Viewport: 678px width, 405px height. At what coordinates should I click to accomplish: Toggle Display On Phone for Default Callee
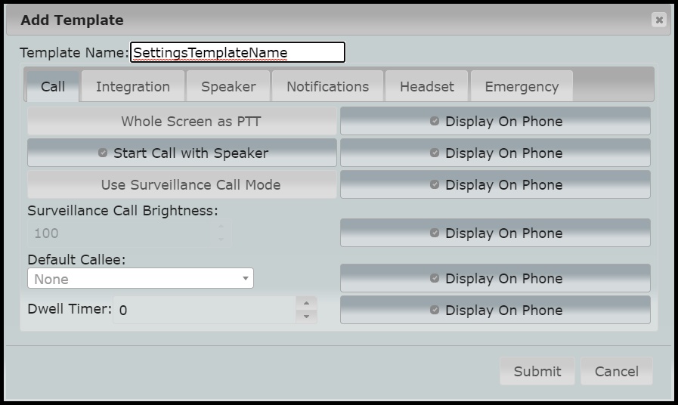click(495, 278)
